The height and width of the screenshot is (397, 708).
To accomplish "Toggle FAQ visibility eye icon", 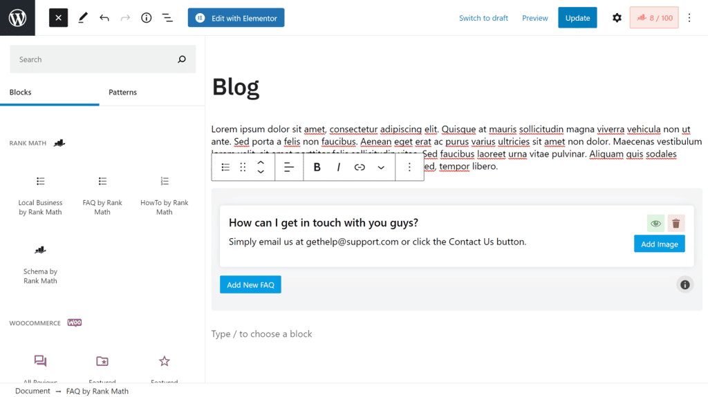I will (655, 223).
